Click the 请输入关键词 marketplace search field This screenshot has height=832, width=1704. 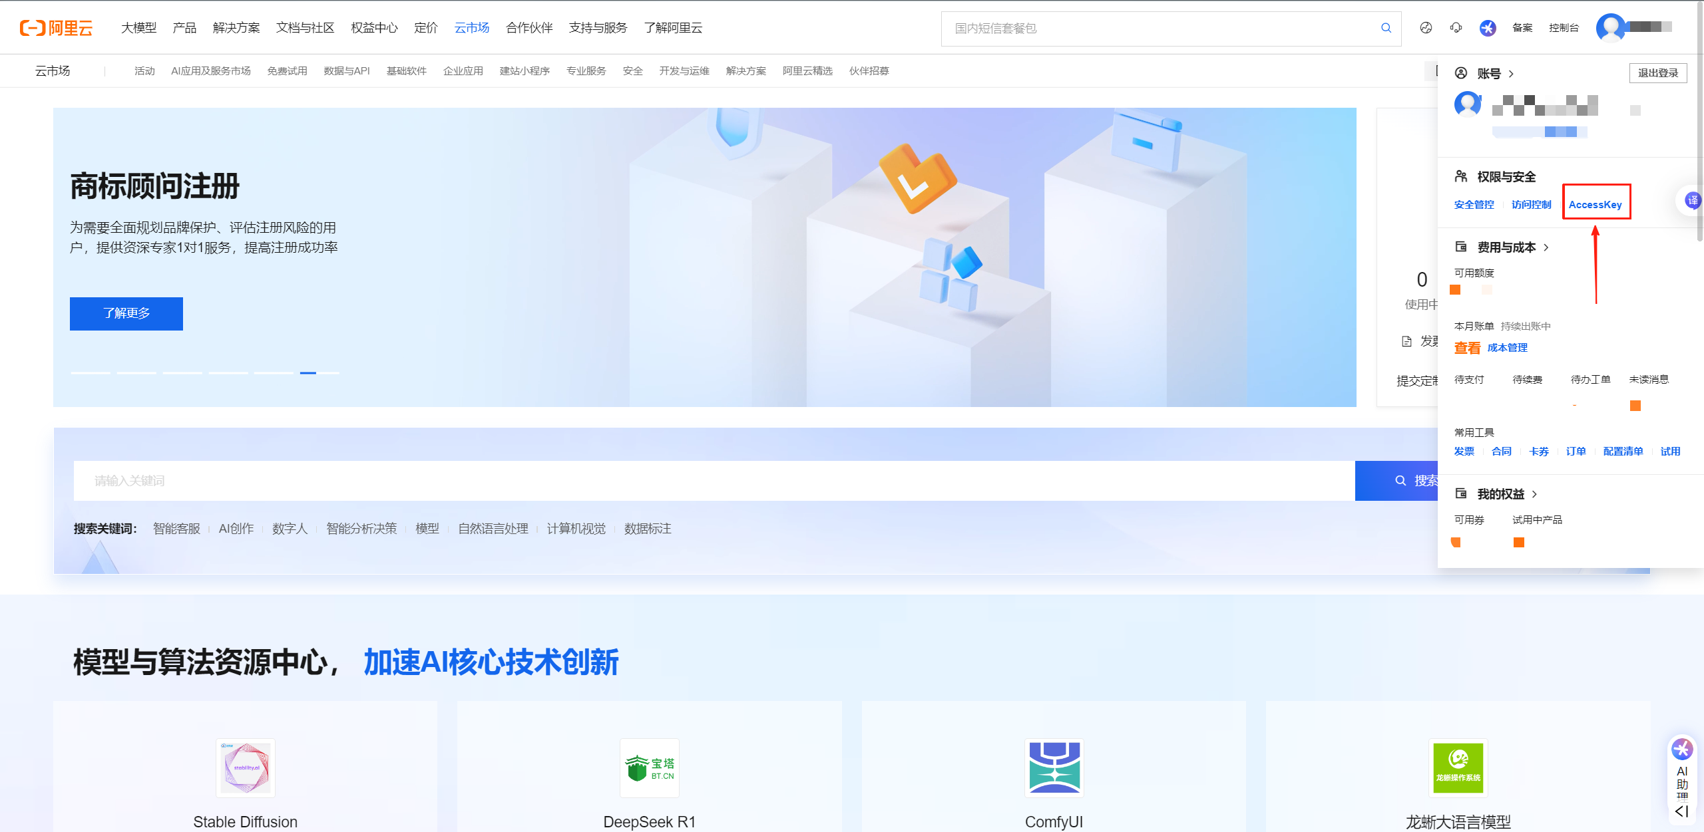click(714, 481)
